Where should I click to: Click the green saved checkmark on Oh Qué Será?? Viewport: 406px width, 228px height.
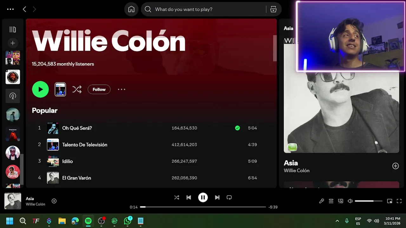pyautogui.click(x=237, y=128)
